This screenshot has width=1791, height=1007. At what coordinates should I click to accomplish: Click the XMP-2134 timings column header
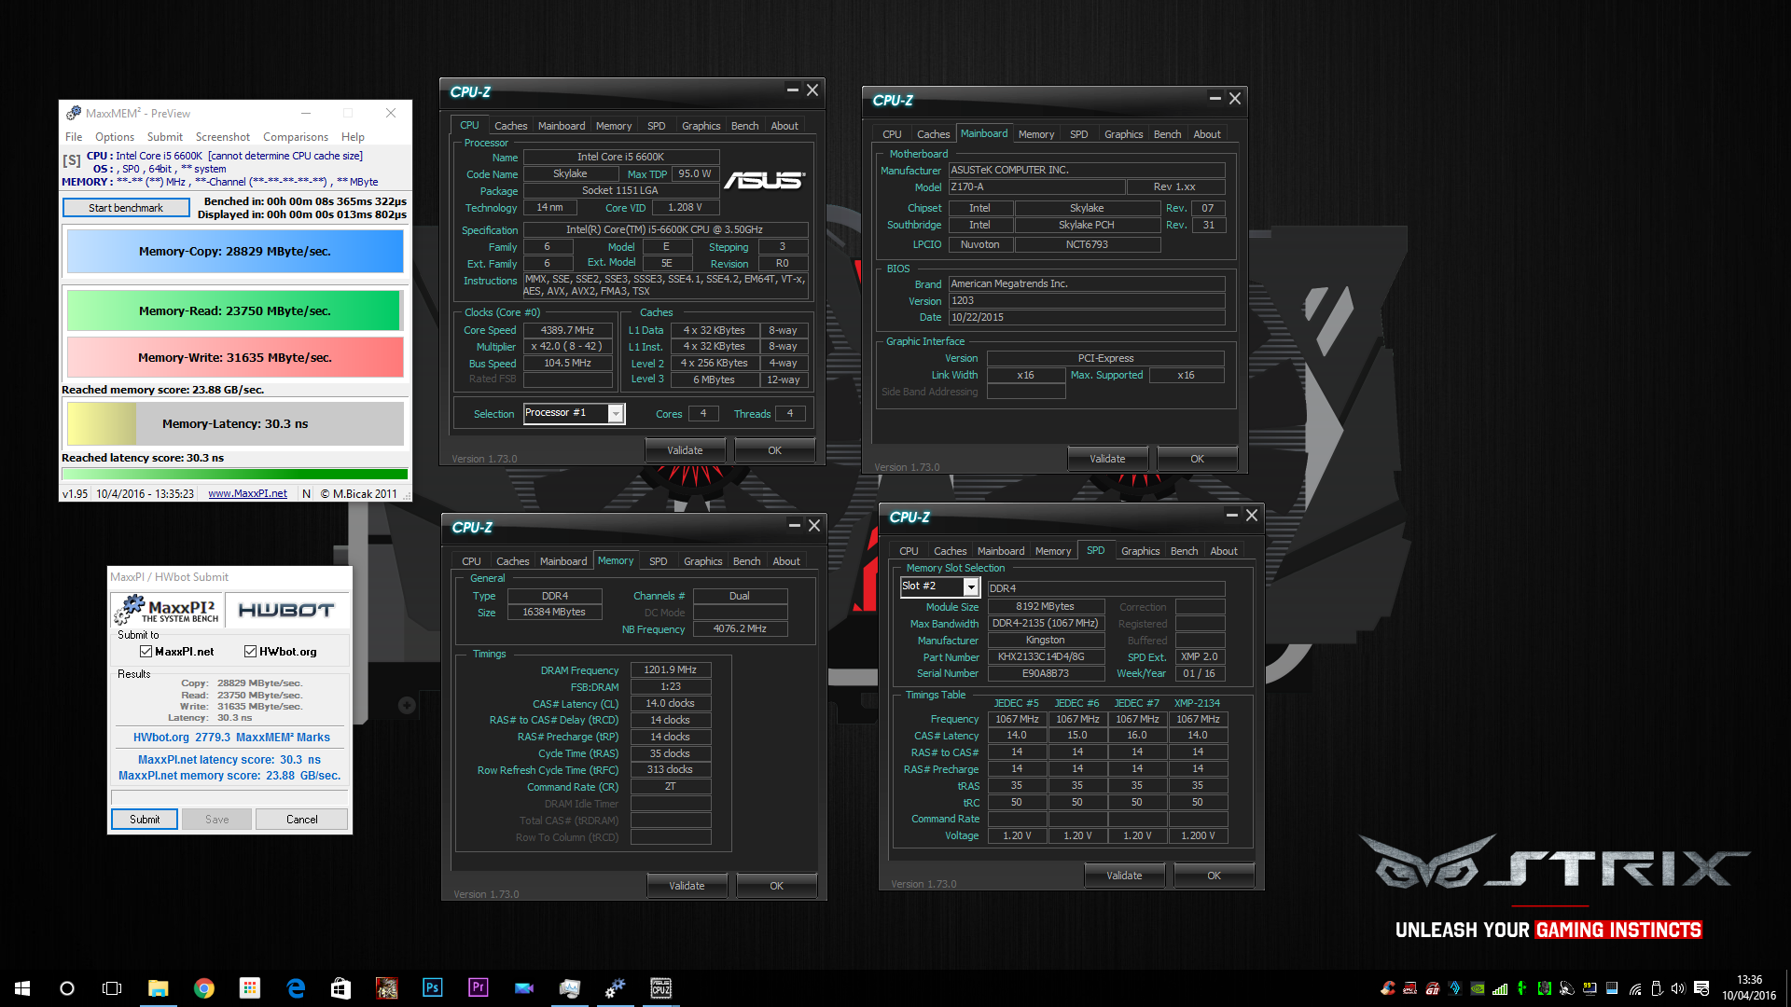coord(1197,704)
